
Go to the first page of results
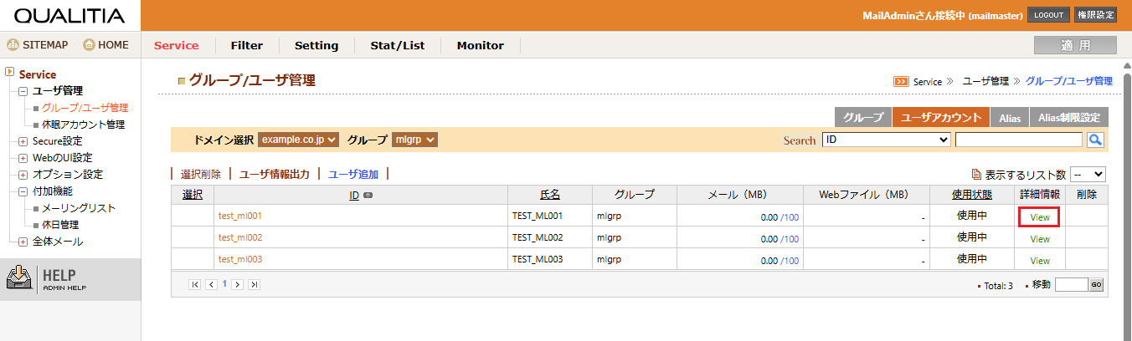coord(195,285)
